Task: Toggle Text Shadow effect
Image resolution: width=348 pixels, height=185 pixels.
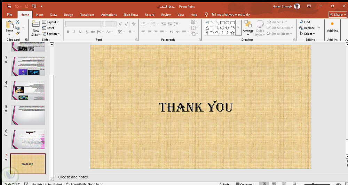Action: [87, 32]
